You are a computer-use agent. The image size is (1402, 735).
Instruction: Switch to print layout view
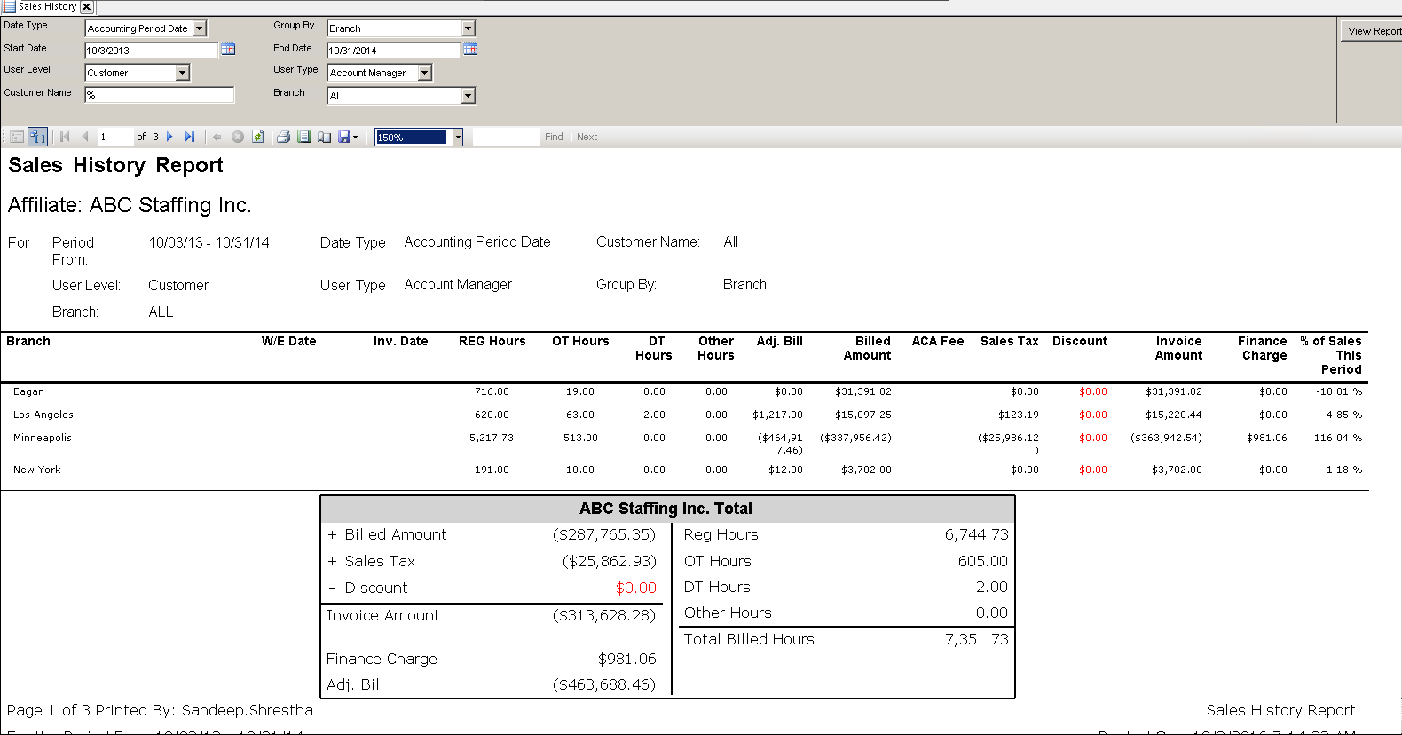304,137
